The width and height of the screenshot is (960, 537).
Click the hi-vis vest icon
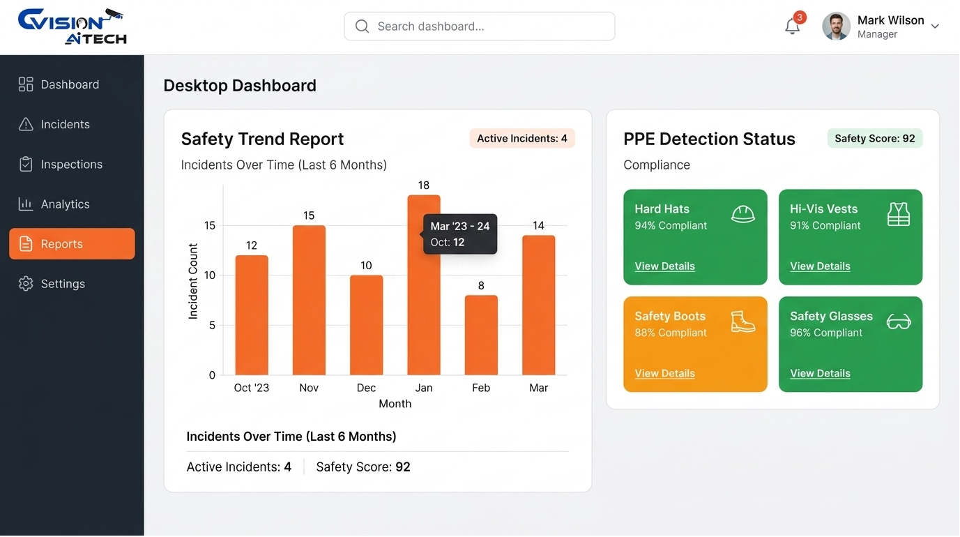(x=899, y=214)
